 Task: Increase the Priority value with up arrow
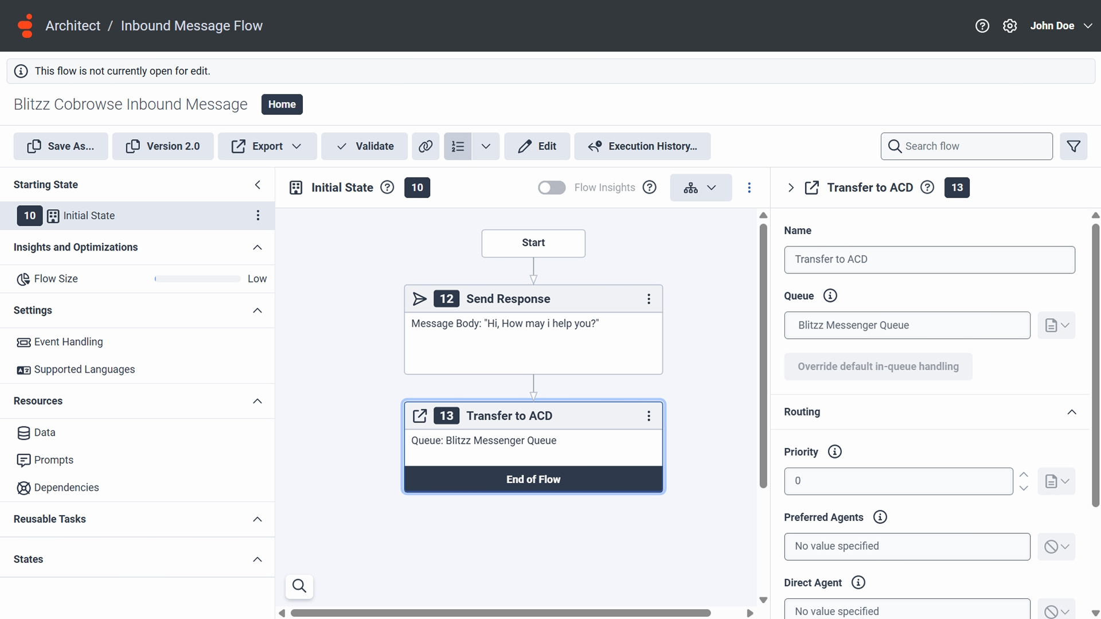[x=1024, y=475]
